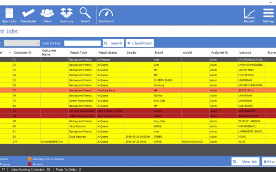This screenshot has width=276, height=172.
Task: Click into the Search For text field
Action: pyautogui.click(x=82, y=43)
